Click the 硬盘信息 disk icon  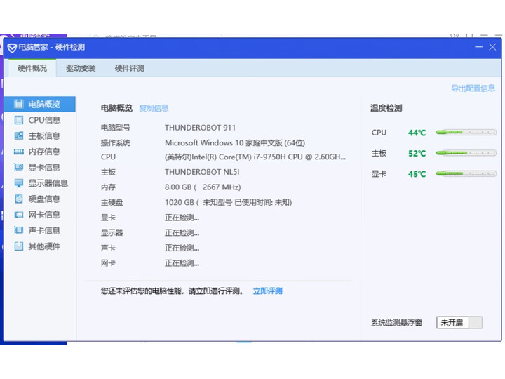(x=19, y=199)
